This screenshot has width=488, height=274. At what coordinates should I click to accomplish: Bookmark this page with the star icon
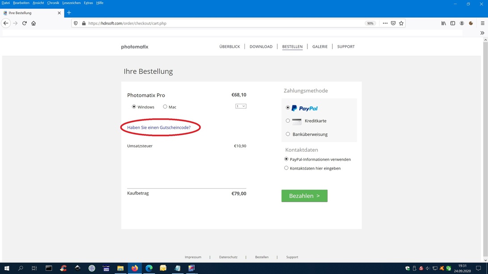pos(401,23)
